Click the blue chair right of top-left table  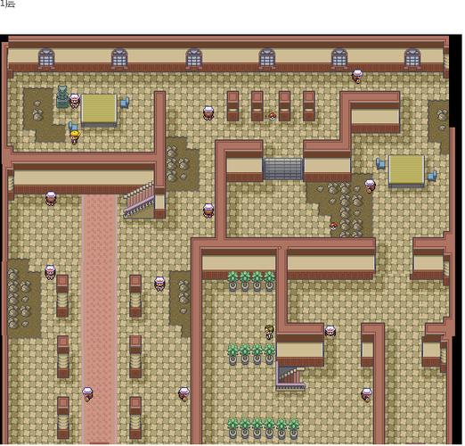point(125,103)
